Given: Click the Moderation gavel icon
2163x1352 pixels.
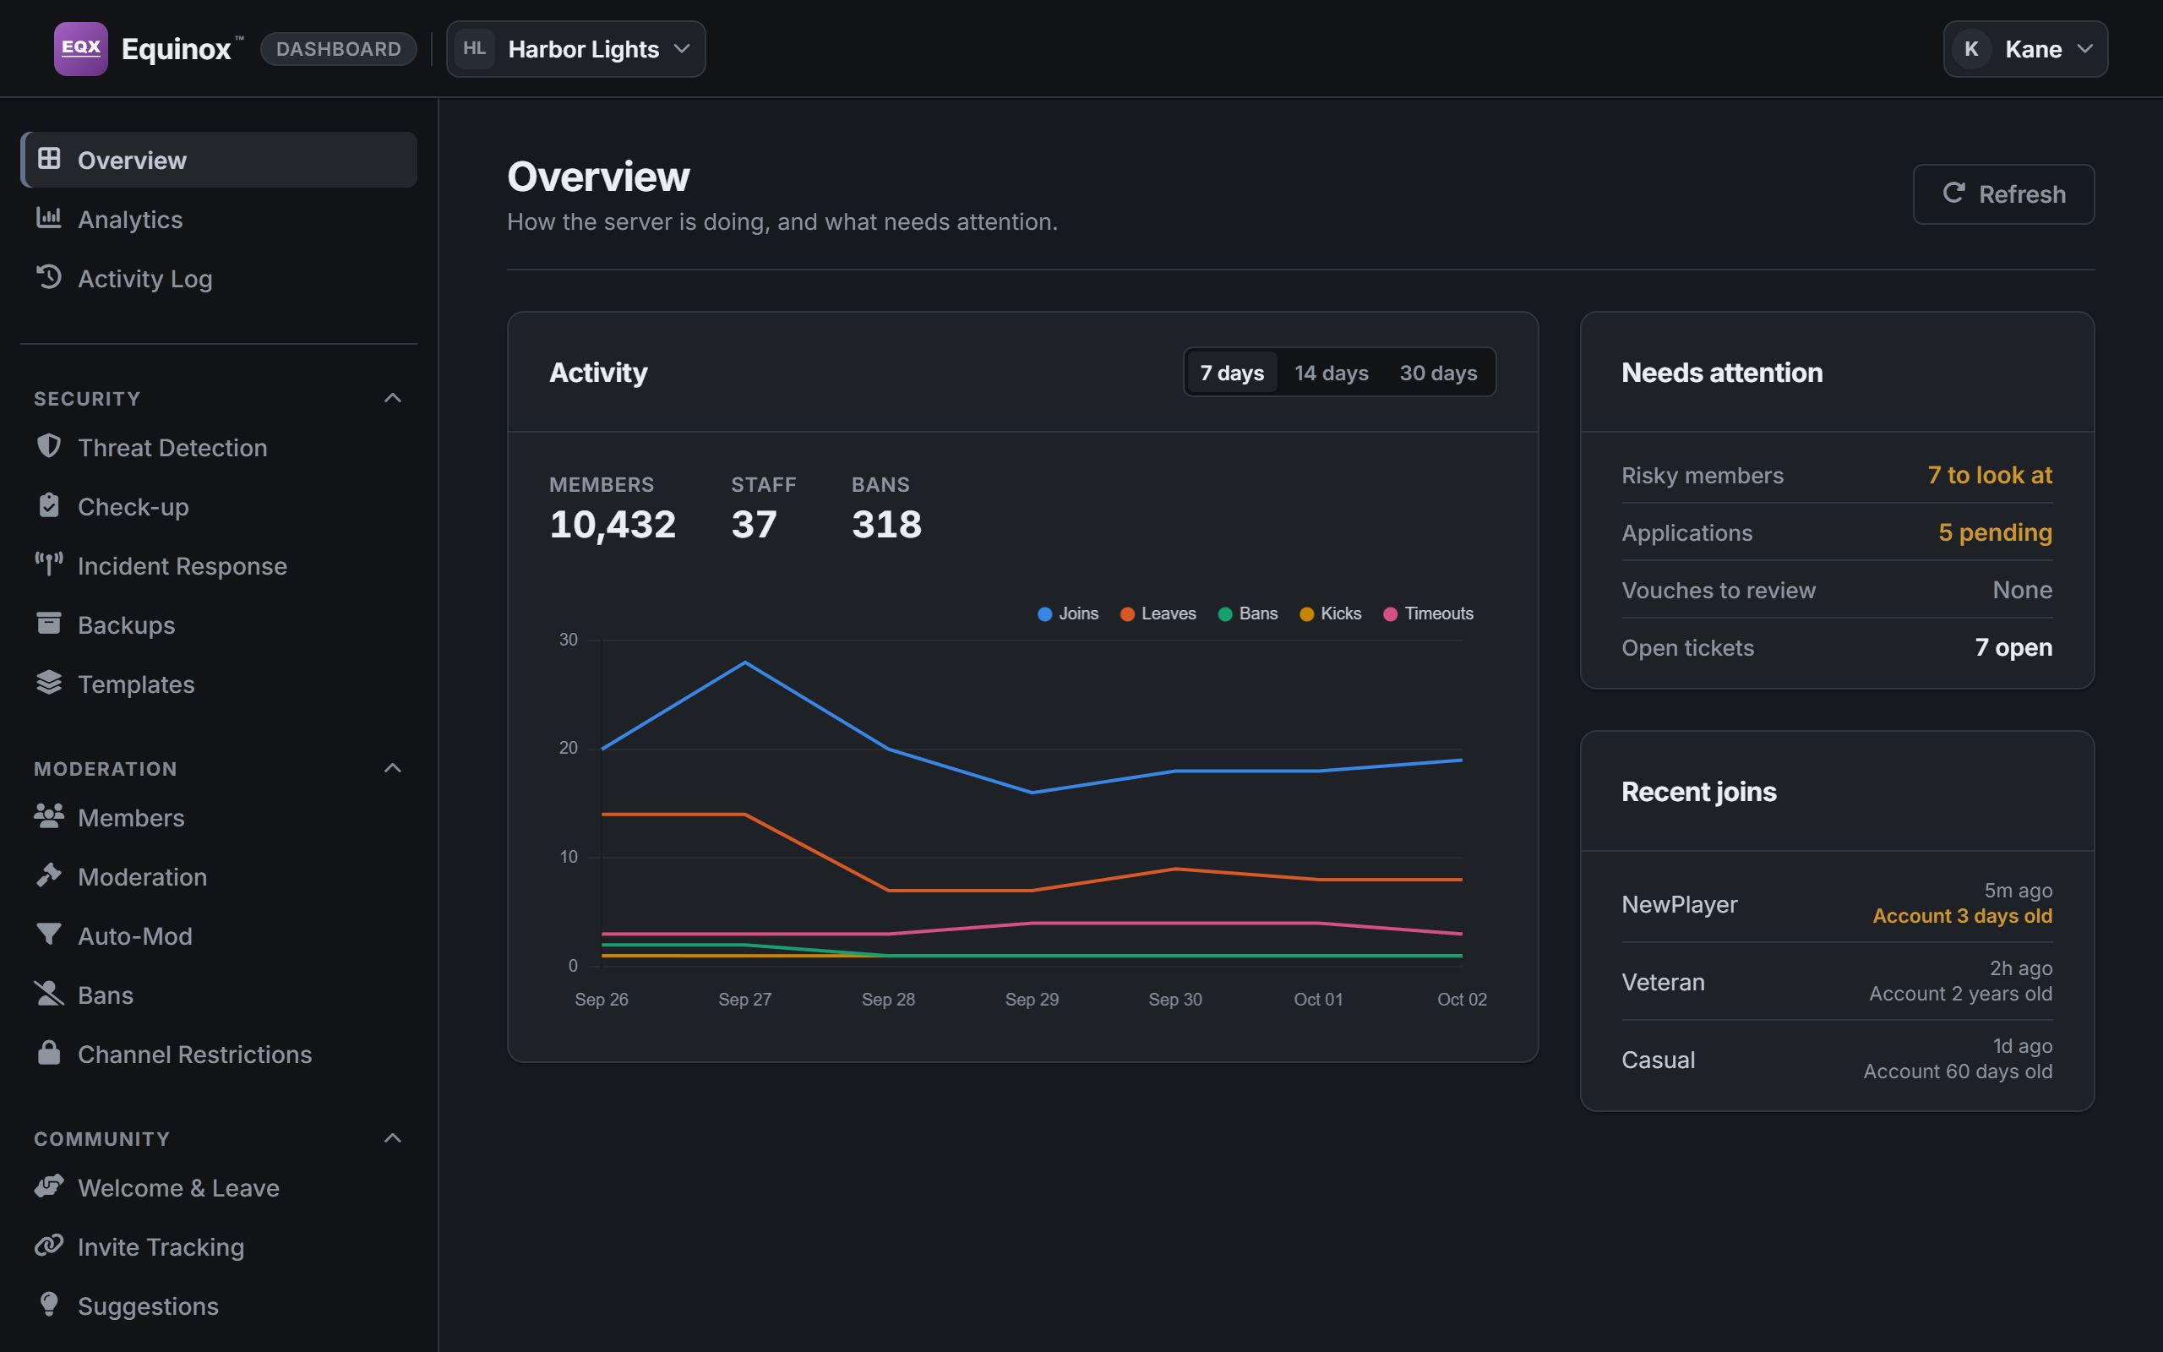Looking at the screenshot, I should [49, 875].
